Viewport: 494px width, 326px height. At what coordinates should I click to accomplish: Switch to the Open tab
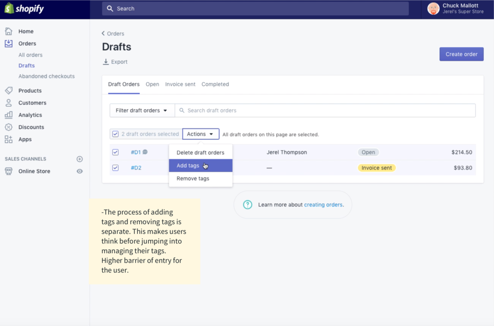coord(152,84)
